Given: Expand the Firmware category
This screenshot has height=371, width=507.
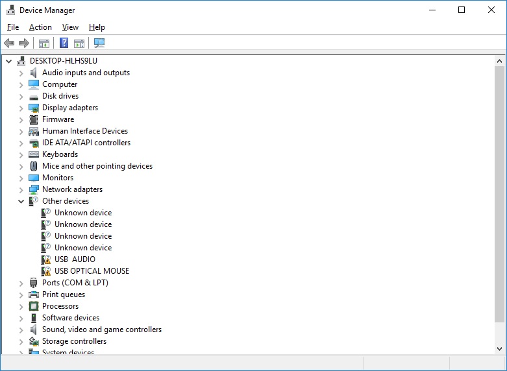Looking at the screenshot, I should [21, 120].
